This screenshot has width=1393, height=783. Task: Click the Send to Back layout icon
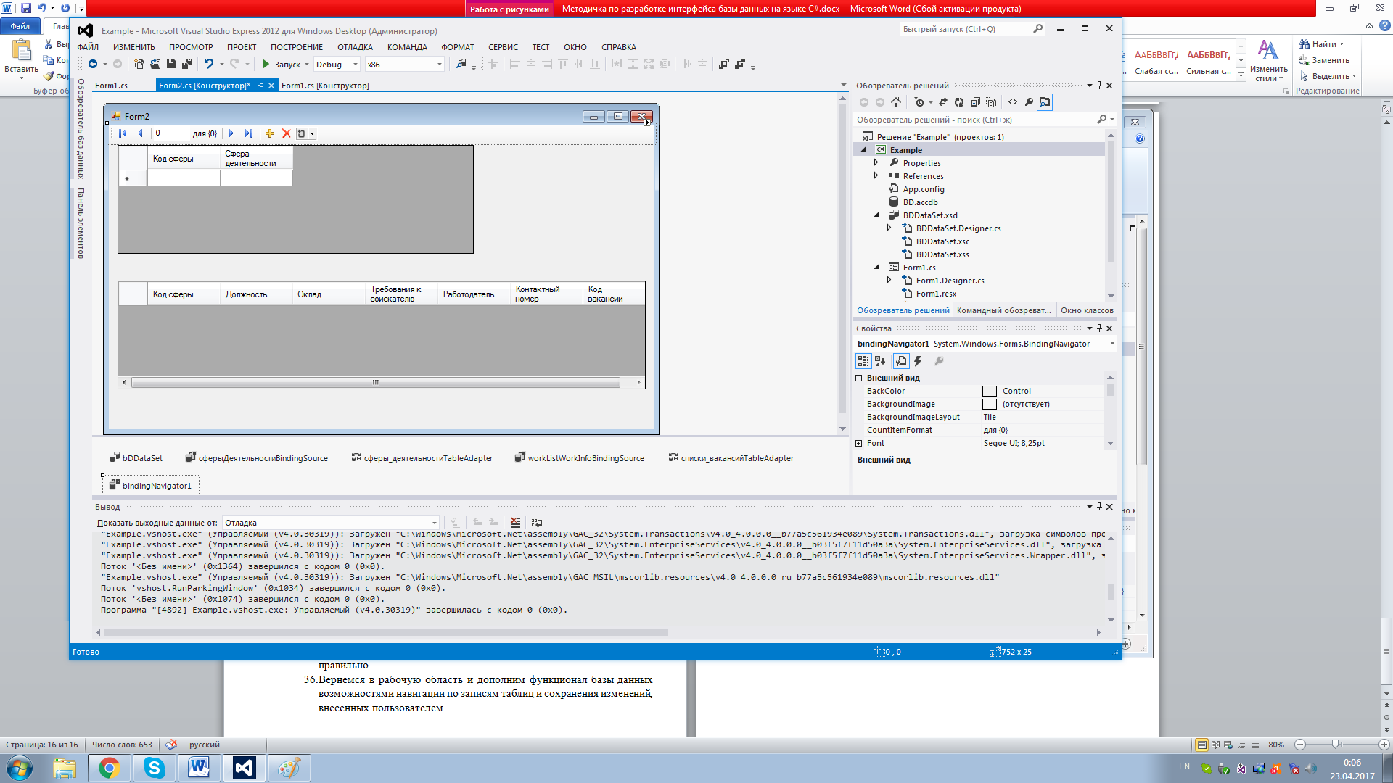(x=740, y=65)
